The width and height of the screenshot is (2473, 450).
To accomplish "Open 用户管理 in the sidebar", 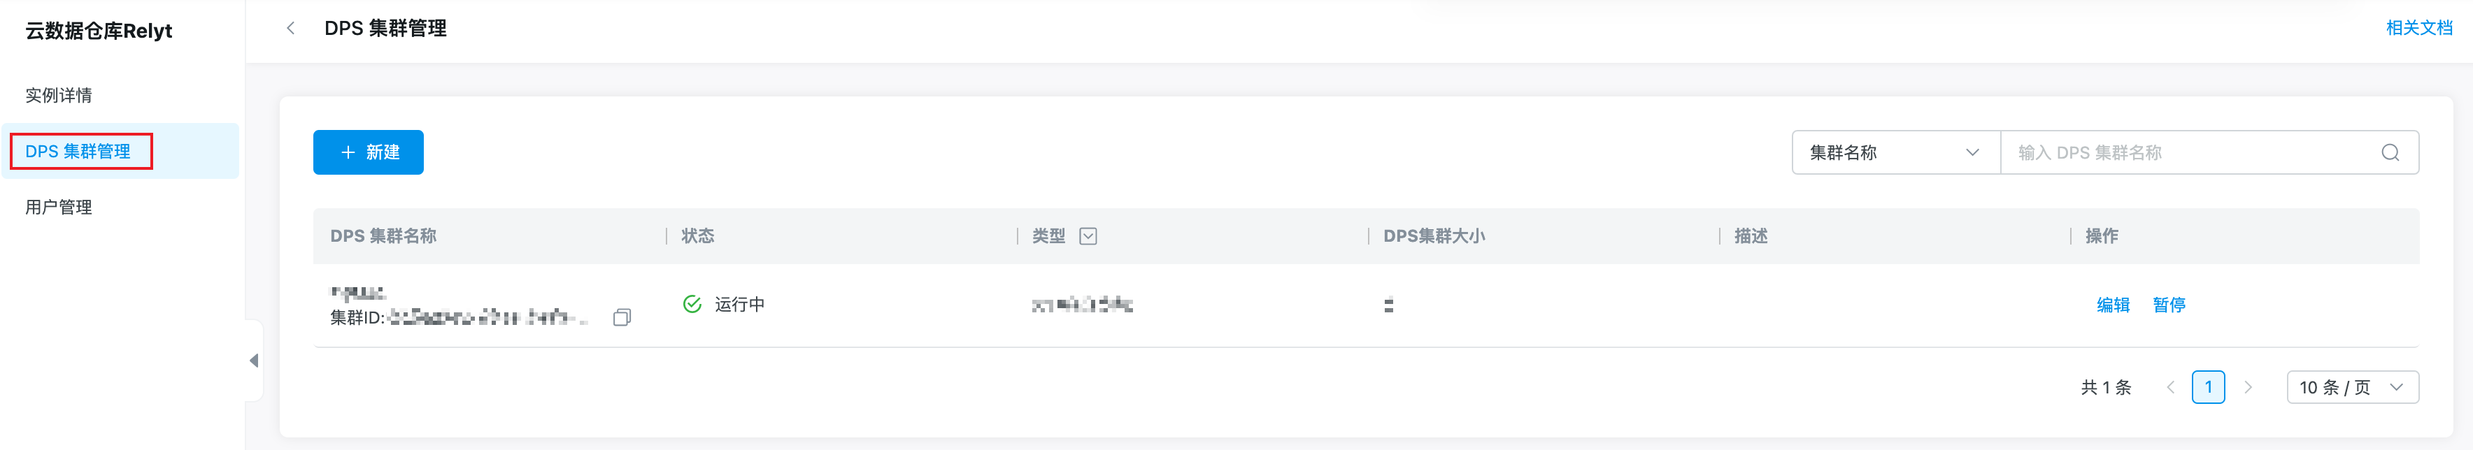I will (x=59, y=208).
